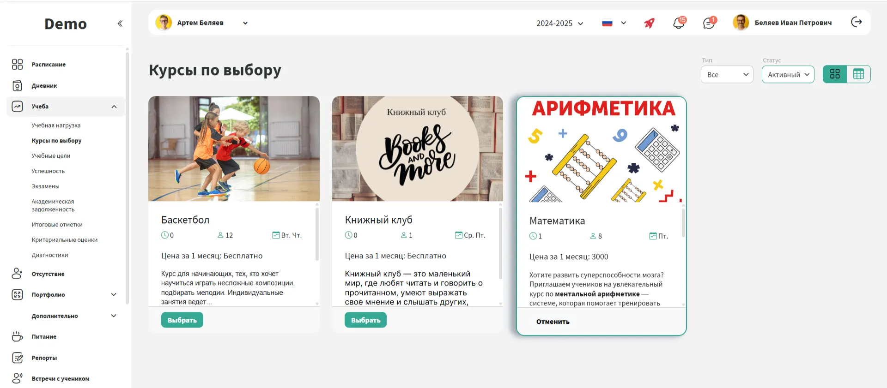887x388 pixels.
Task: Switch to table view
Action: 858,74
